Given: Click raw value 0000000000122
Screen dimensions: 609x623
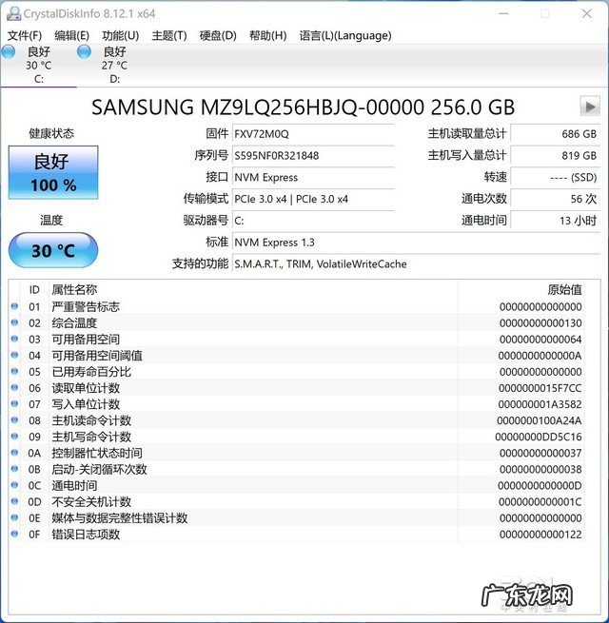Looking at the screenshot, I should click(540, 535).
